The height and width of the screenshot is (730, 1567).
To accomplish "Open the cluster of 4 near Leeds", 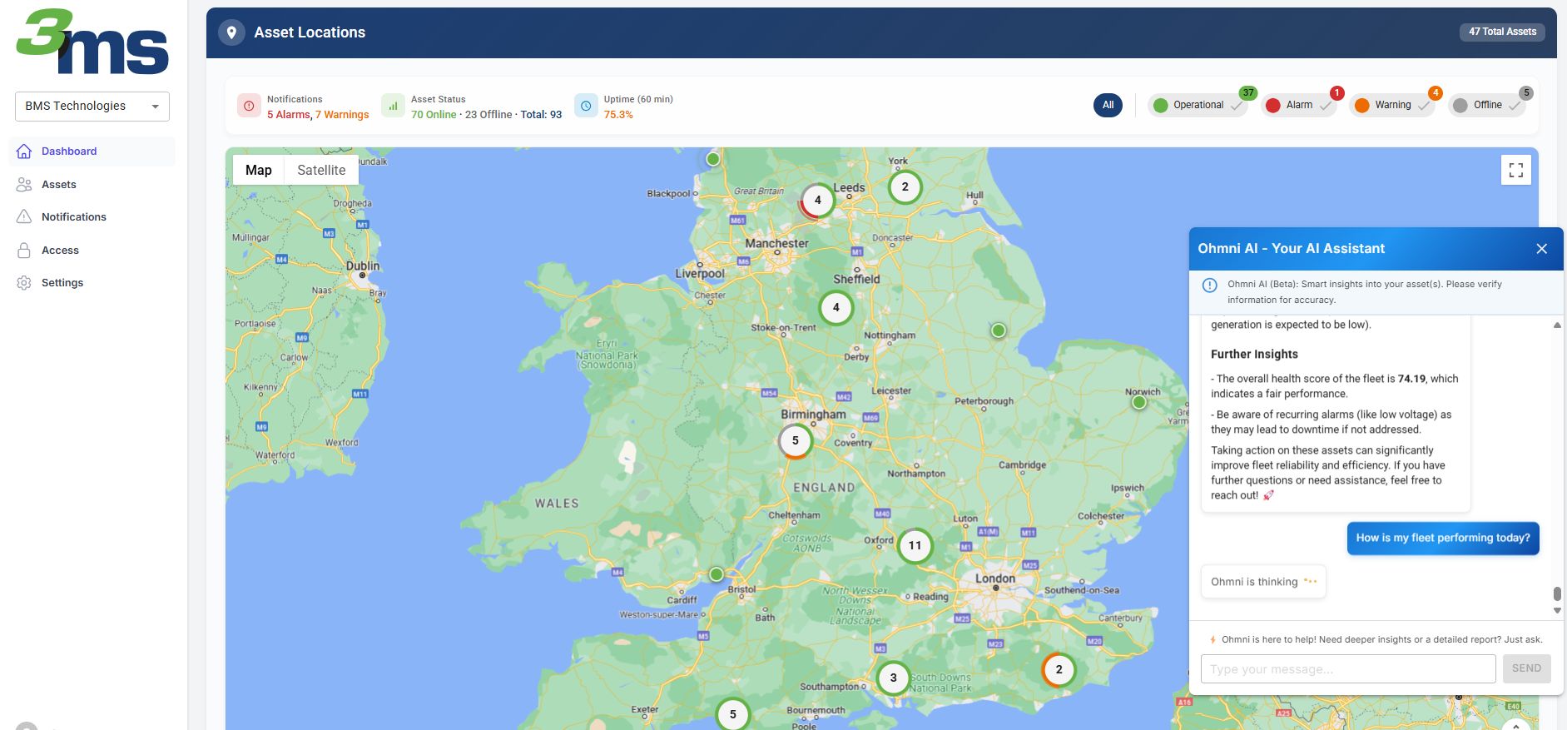I will (817, 201).
